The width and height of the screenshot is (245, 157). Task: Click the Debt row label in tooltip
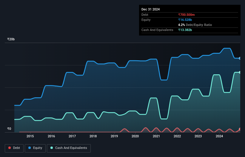pyautogui.click(x=145, y=15)
